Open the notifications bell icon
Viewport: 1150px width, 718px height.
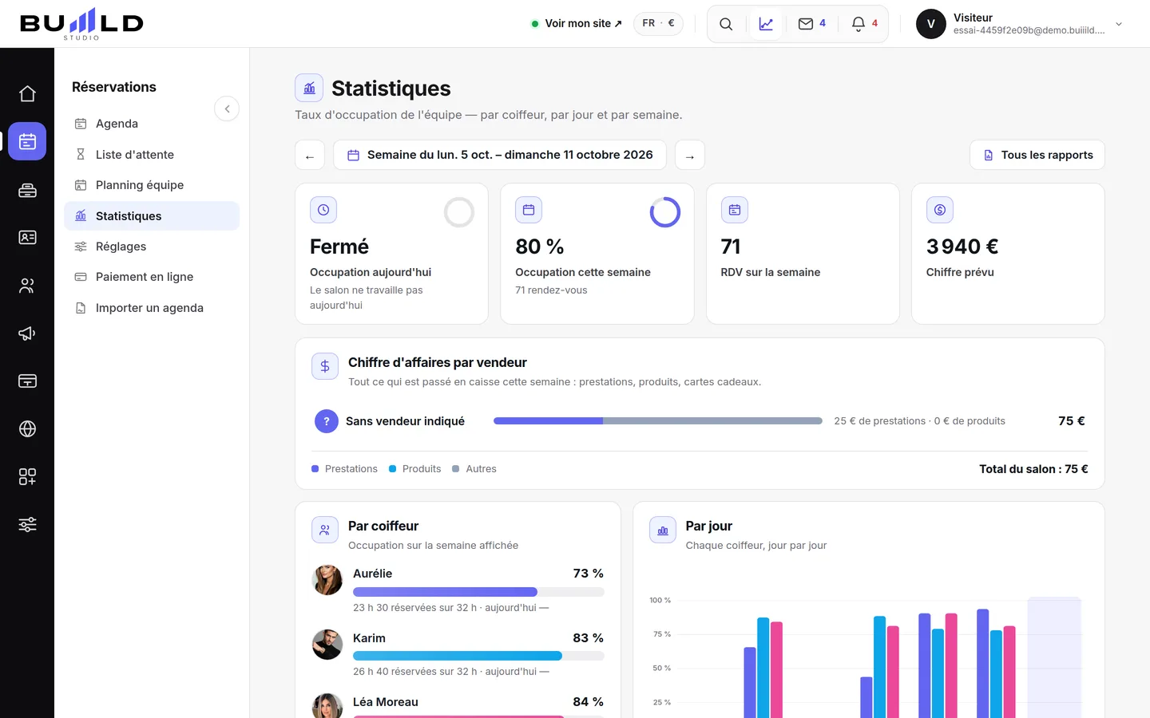point(865,24)
